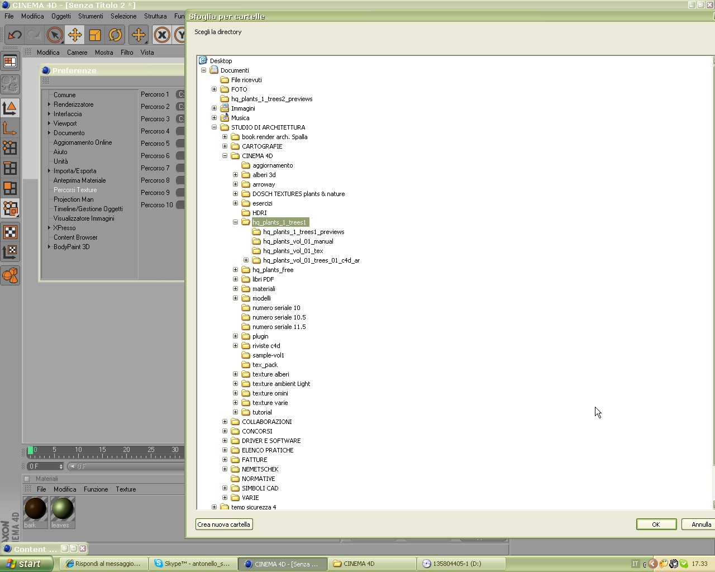Activate the Scale tool
715x572 pixels.
point(94,35)
